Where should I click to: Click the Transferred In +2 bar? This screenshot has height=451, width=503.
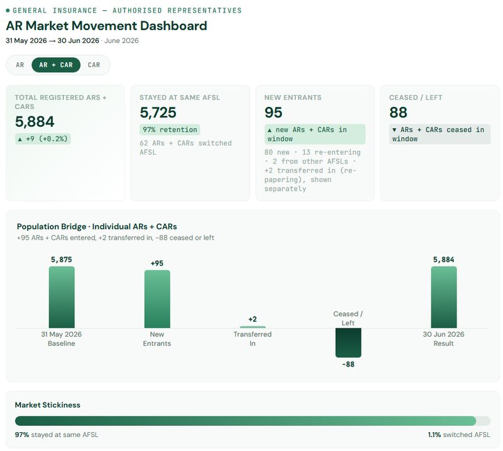click(x=253, y=327)
